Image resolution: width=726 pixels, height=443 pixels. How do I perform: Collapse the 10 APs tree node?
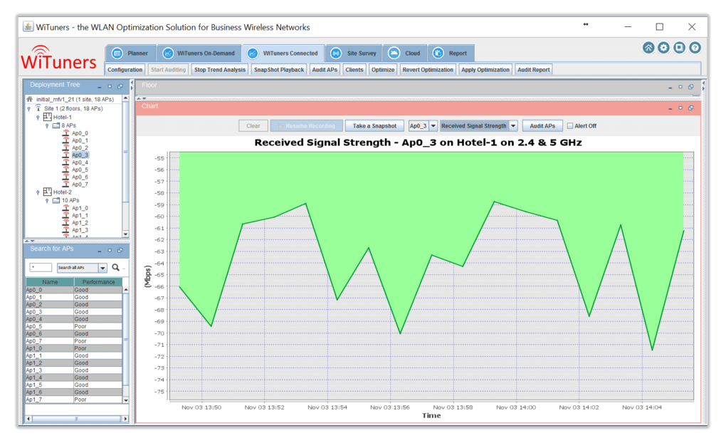[47, 201]
